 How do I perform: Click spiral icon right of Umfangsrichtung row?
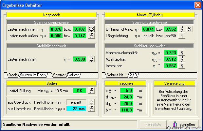[x=190, y=29]
